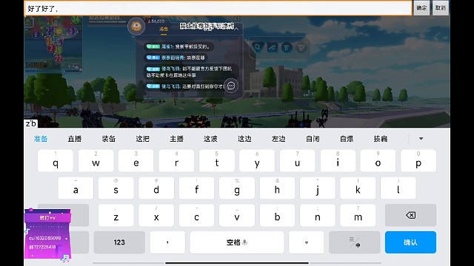Screen dimensions: 474x266
Task: Click the 取消 button beside the text field
Action: tap(441, 8)
